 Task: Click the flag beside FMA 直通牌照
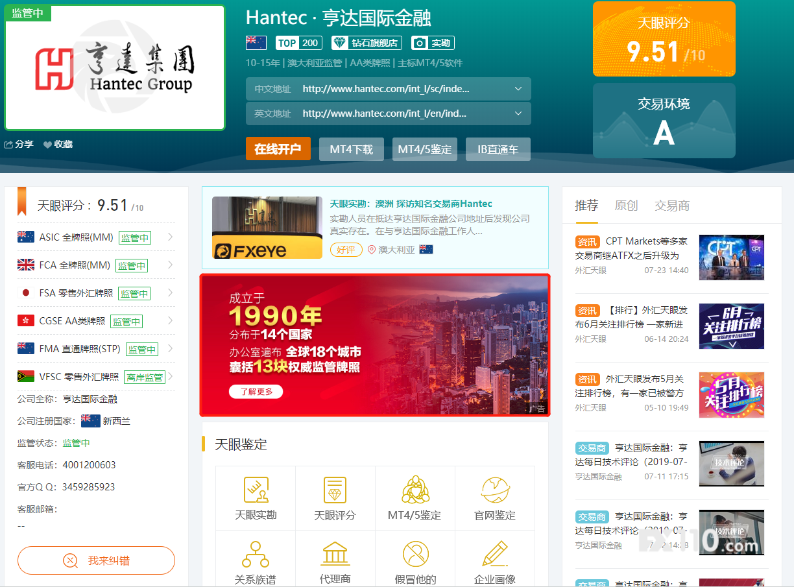(x=26, y=348)
